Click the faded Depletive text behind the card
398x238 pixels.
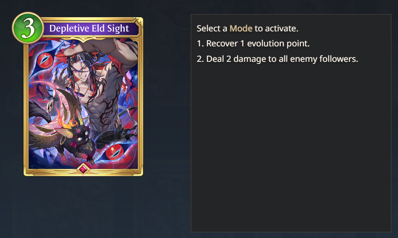pyautogui.click(x=172, y=169)
